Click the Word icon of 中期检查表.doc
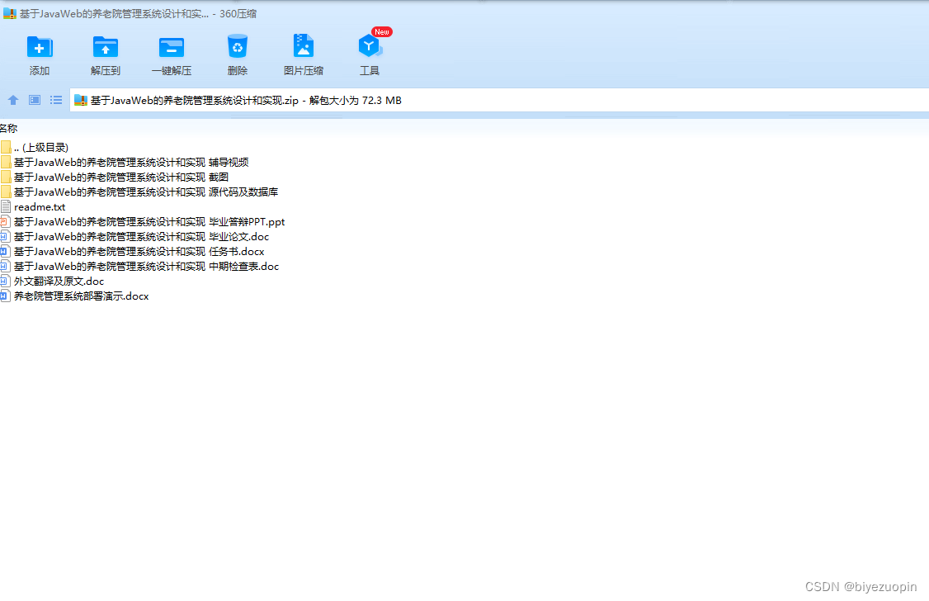 click(5, 266)
